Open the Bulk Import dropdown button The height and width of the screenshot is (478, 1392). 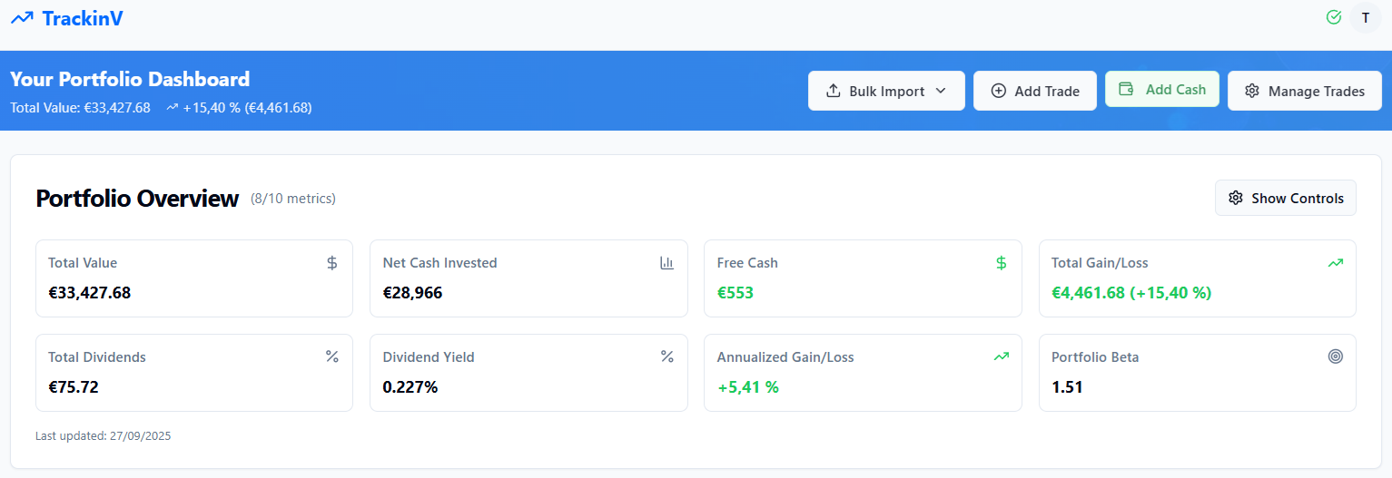pyautogui.click(x=886, y=91)
